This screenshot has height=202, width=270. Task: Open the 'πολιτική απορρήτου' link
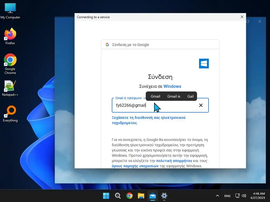pos(174,161)
